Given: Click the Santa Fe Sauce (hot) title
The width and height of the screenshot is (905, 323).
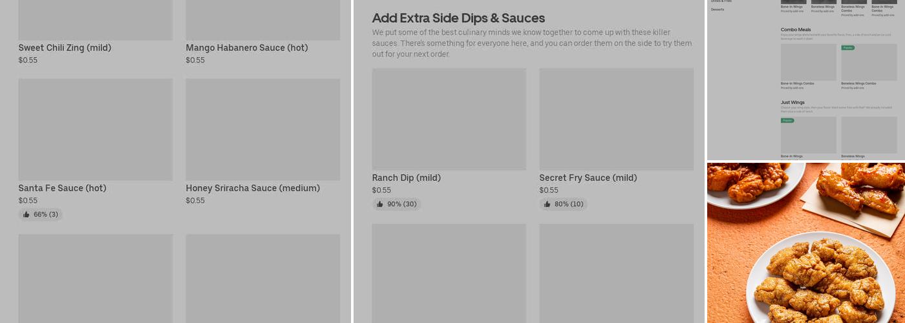Looking at the screenshot, I should click(x=62, y=188).
